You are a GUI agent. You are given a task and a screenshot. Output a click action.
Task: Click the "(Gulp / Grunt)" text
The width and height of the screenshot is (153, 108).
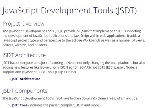(x=65, y=72)
